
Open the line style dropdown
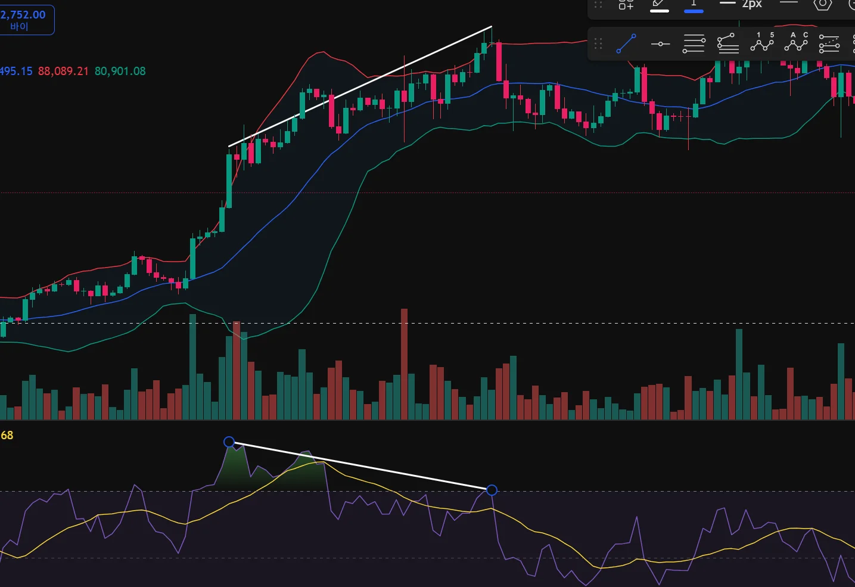[788, 4]
